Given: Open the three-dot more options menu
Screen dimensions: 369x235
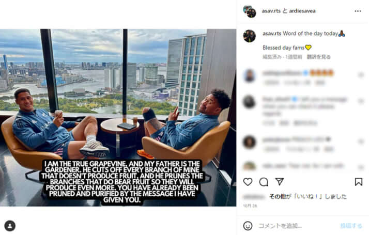Looking at the screenshot, I should point(358,11).
